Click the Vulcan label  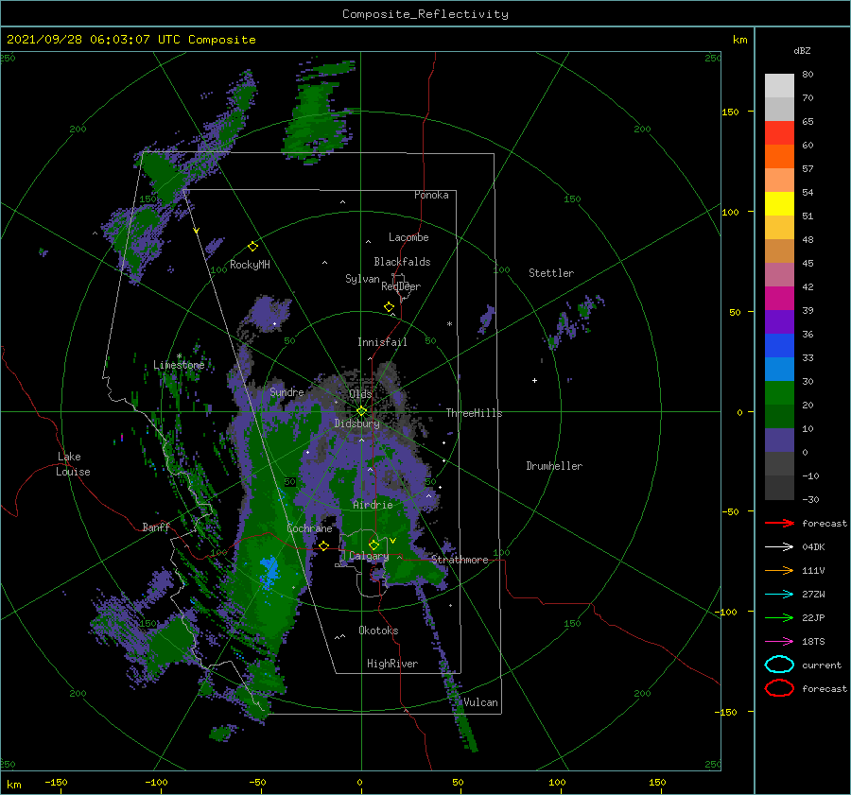coord(480,702)
